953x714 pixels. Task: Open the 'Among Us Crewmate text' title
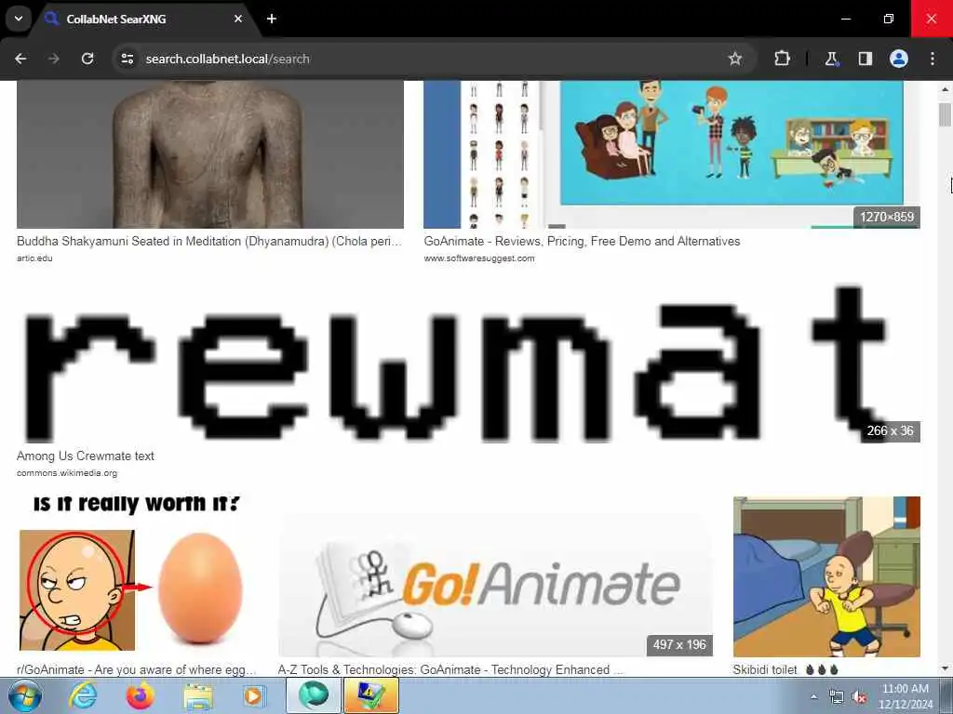(86, 456)
